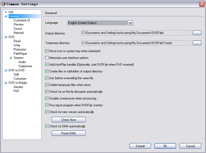Open Customize under DVD to DVD
The image size is (206, 153).
pyautogui.click(x=20, y=79)
